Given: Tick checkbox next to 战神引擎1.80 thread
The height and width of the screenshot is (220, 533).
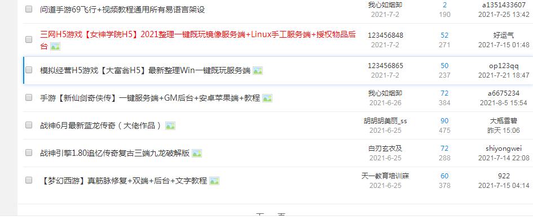Looking at the screenshot, I should point(29,152).
